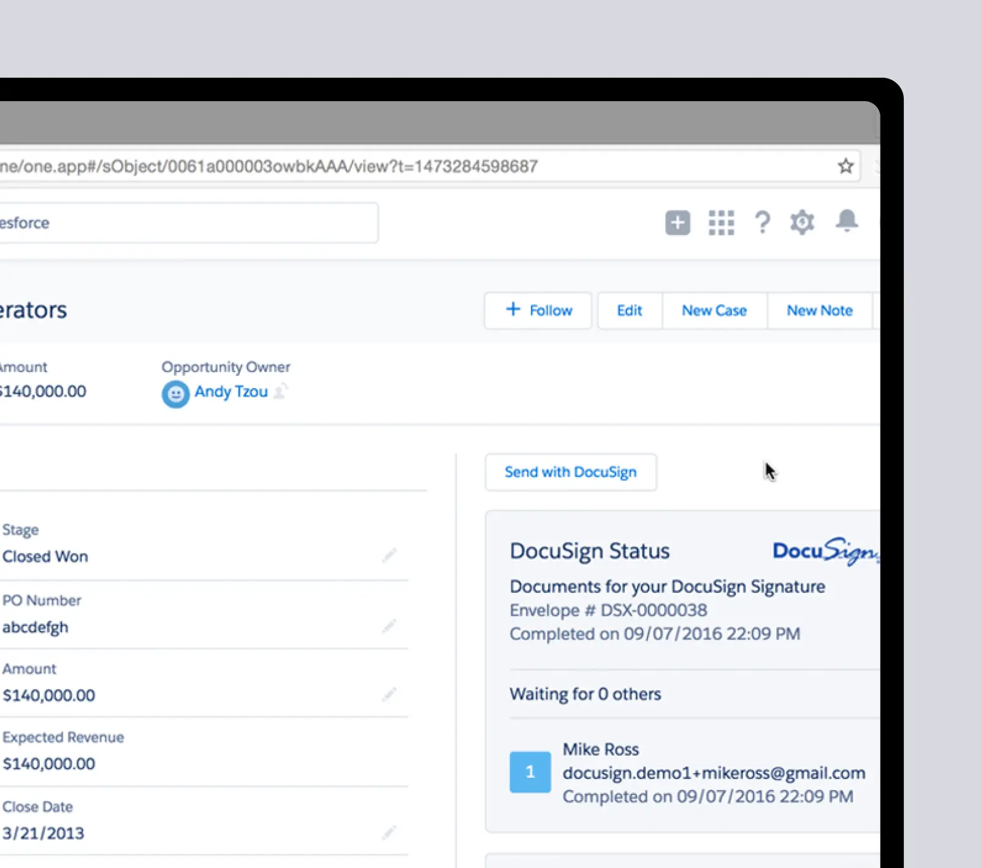The height and width of the screenshot is (868, 981).
Task: Click the Expected Revenue value $140,000.00
Action: tap(49, 764)
